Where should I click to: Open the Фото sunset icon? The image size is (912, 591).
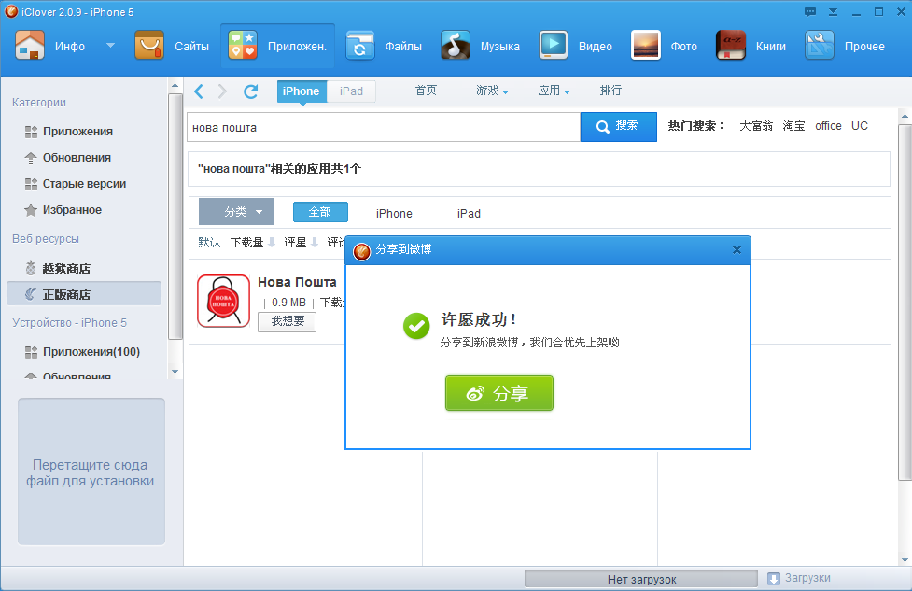646,46
